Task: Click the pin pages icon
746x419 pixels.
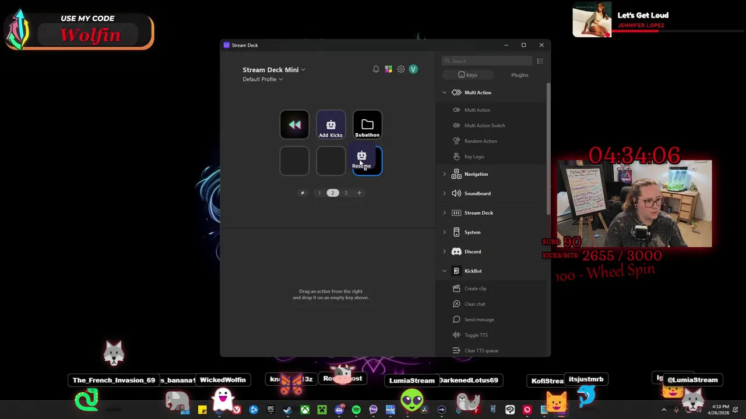Action: pyautogui.click(x=302, y=193)
